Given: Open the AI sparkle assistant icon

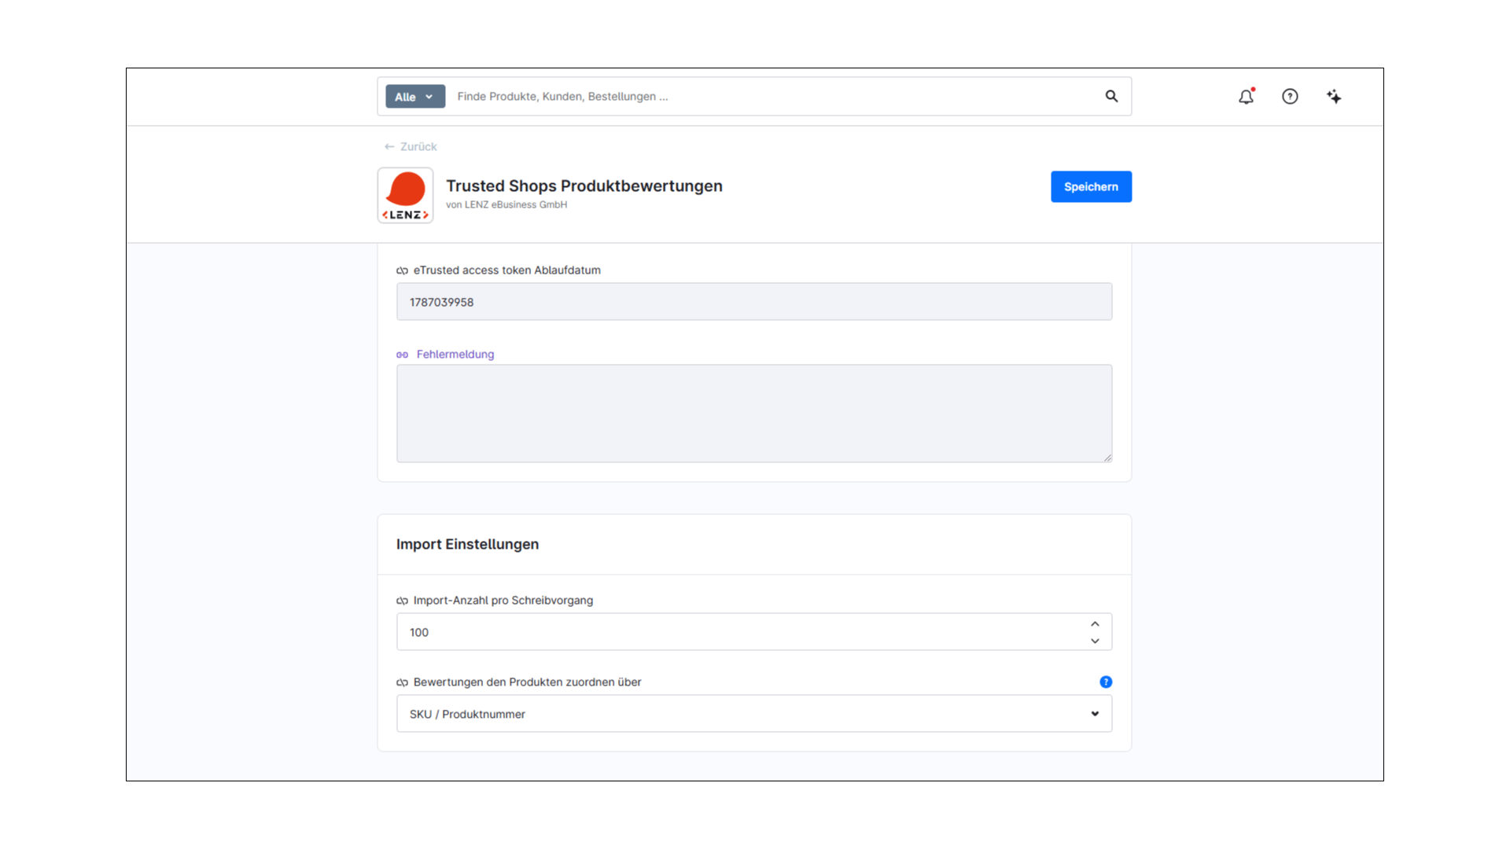Looking at the screenshot, I should [x=1334, y=96].
